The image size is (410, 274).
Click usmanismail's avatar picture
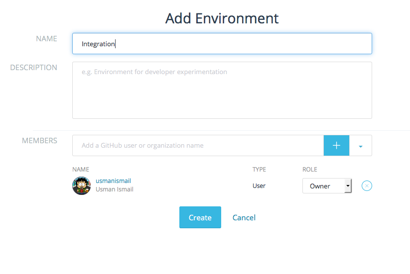coord(81,185)
